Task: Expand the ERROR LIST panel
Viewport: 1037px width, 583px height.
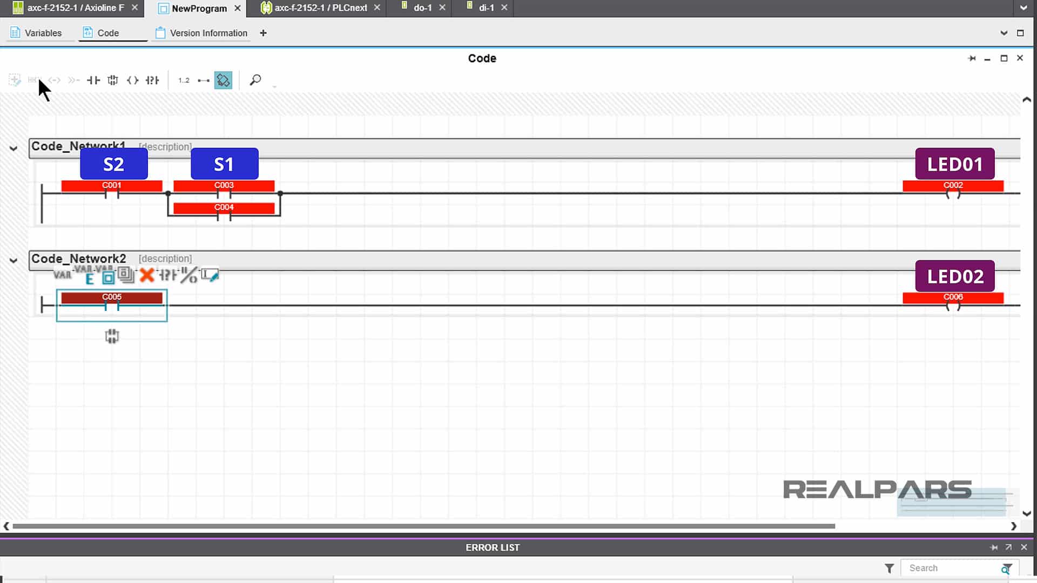Action: click(1008, 547)
